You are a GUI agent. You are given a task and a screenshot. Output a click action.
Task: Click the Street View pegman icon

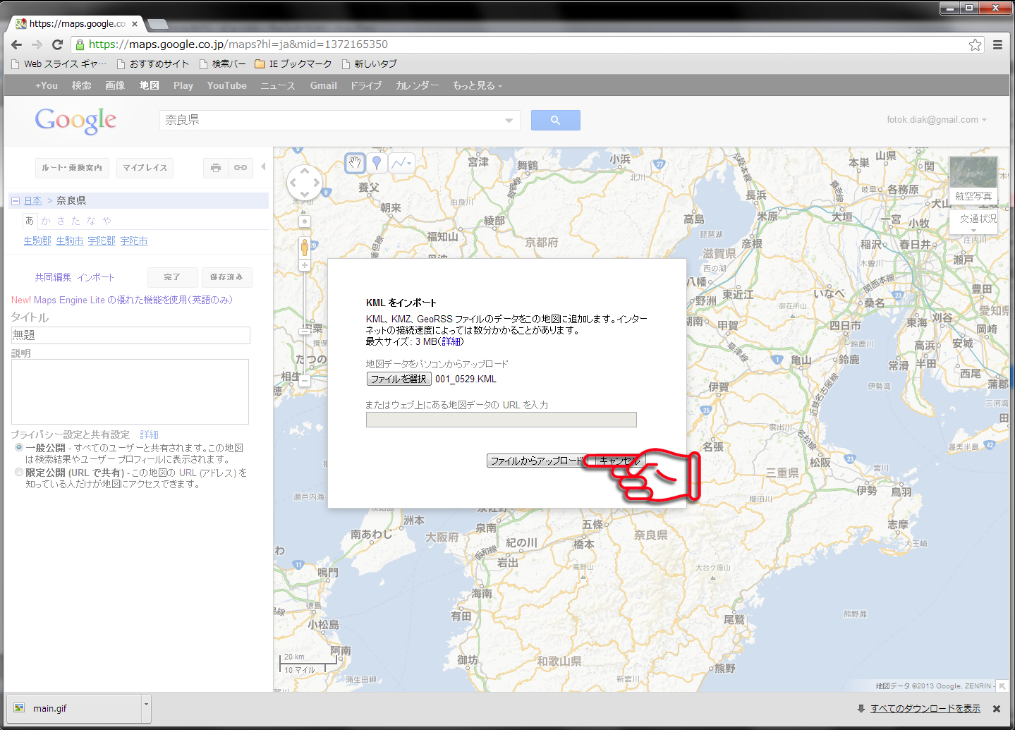[305, 247]
